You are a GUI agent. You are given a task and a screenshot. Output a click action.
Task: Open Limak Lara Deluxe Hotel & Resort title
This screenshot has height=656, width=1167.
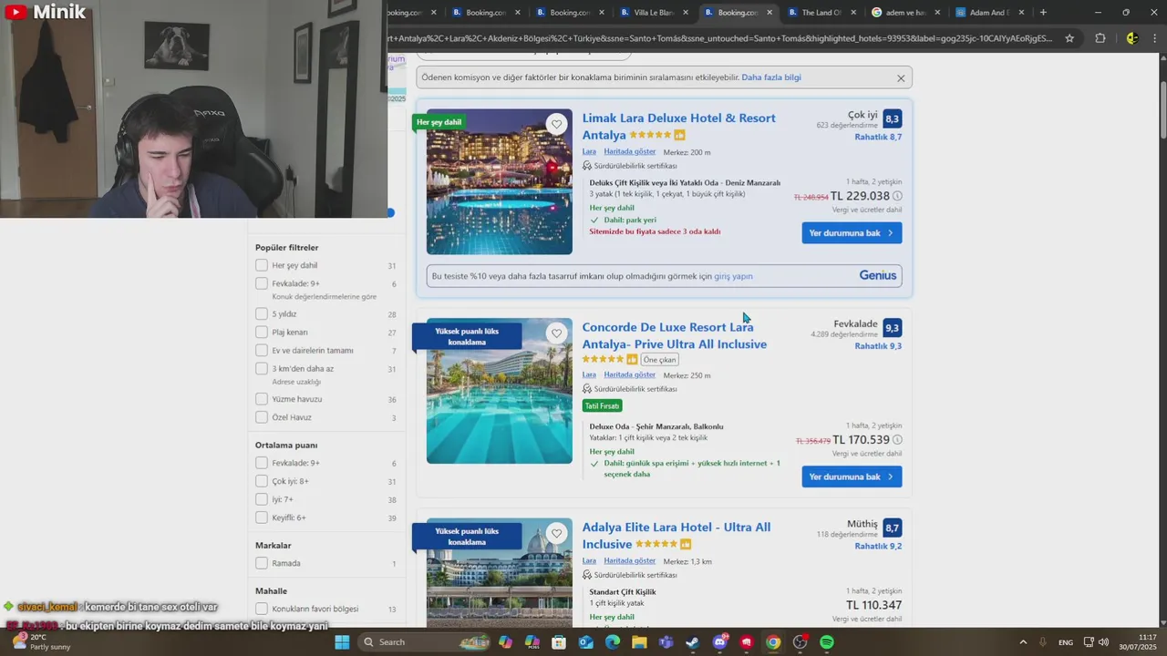click(x=678, y=126)
